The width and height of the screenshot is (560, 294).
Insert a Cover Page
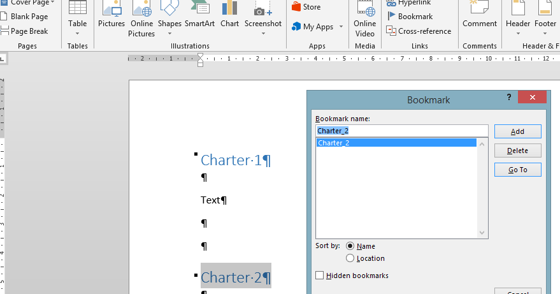[27, 3]
